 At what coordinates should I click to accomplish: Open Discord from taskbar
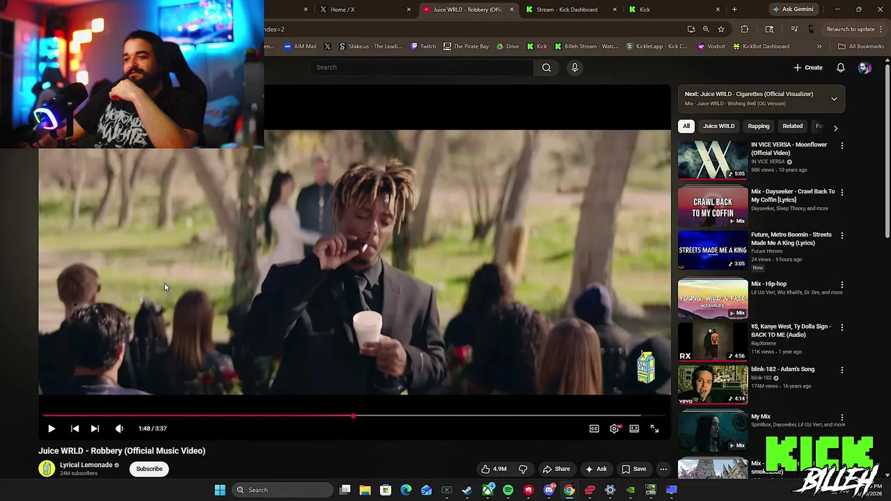(549, 490)
